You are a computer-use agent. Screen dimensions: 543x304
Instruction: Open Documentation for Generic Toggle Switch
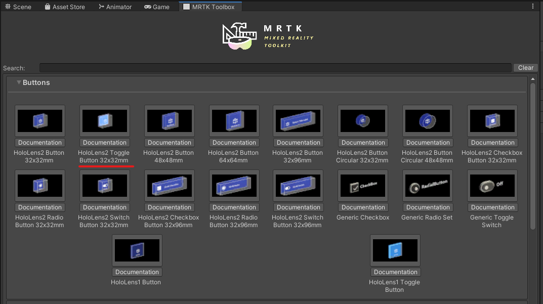point(492,207)
